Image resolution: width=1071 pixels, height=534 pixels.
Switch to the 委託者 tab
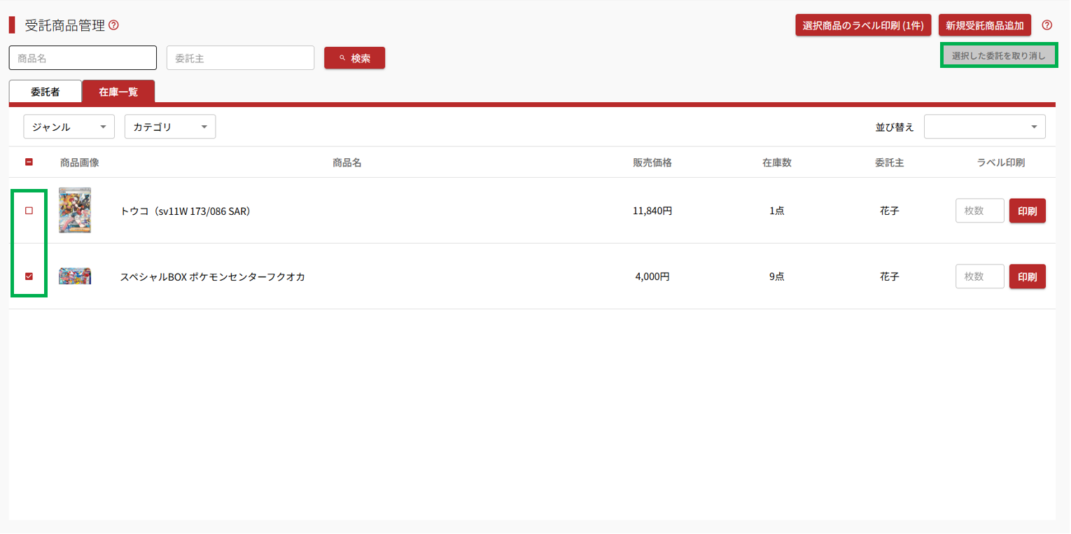45,92
